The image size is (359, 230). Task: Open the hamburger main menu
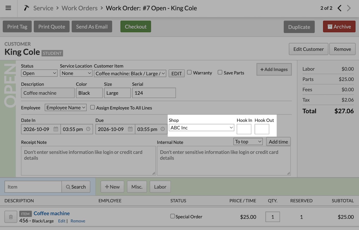click(x=8, y=8)
